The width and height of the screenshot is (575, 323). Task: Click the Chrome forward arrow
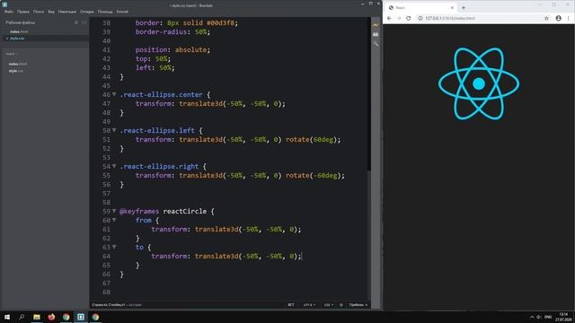[x=399, y=18]
